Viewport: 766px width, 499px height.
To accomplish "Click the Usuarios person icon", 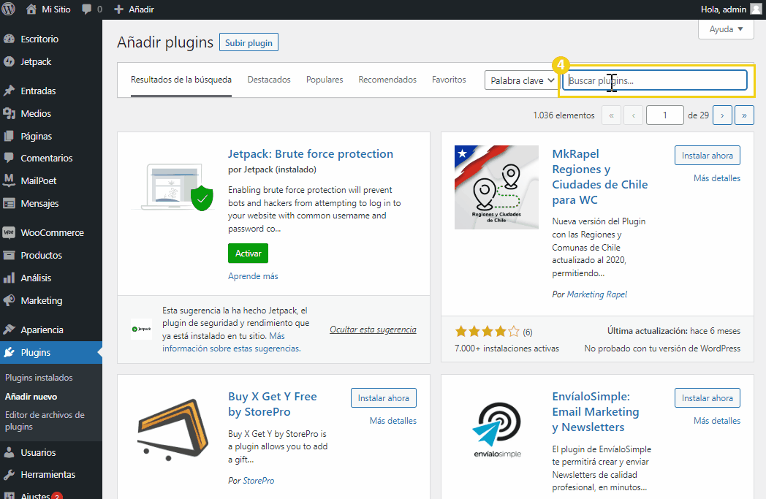I will point(9,453).
